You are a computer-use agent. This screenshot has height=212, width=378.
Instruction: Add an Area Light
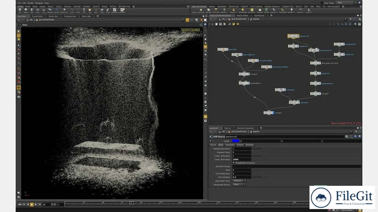(216, 10)
